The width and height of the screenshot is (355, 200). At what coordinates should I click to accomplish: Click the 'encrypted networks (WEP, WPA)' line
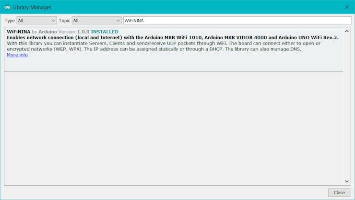point(154,49)
